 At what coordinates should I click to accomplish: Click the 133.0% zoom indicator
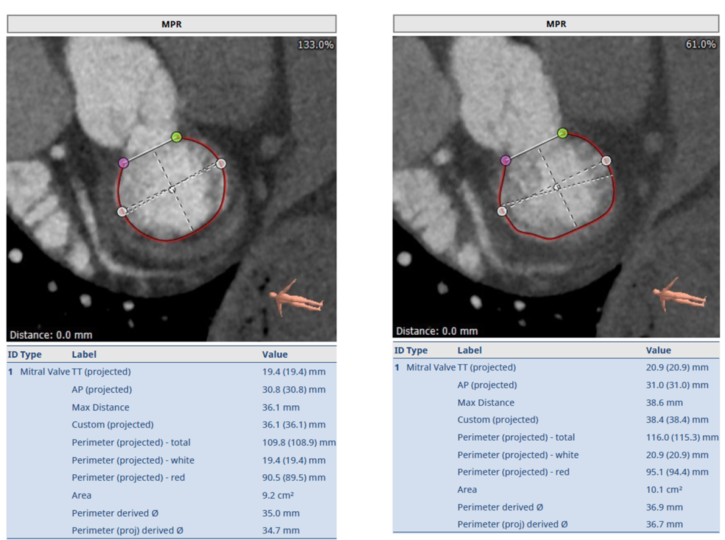(315, 44)
